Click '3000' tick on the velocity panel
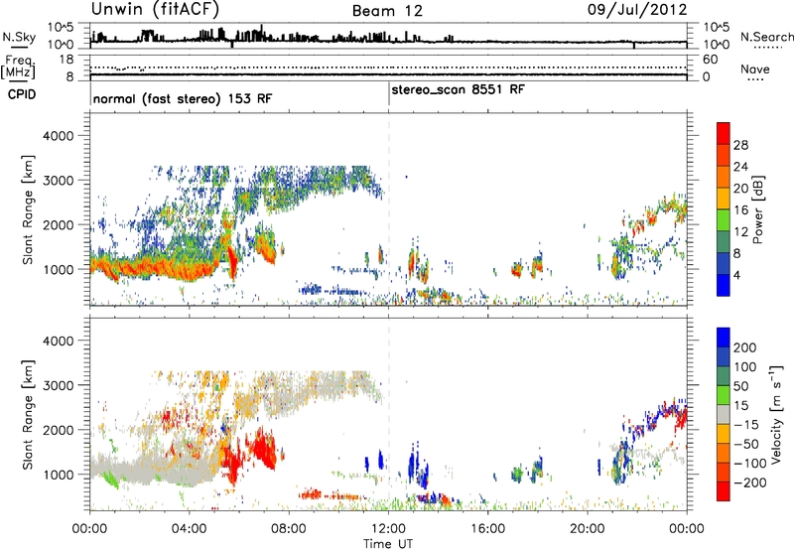The height and width of the screenshot is (550, 794). 58,385
